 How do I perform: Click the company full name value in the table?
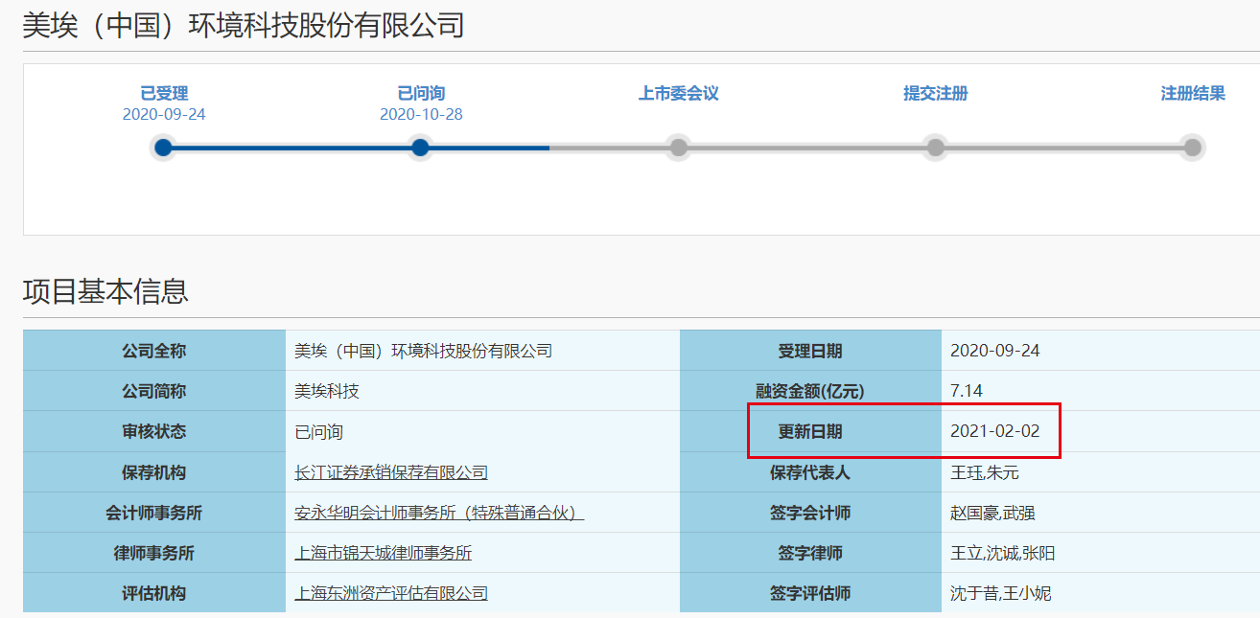point(424,351)
